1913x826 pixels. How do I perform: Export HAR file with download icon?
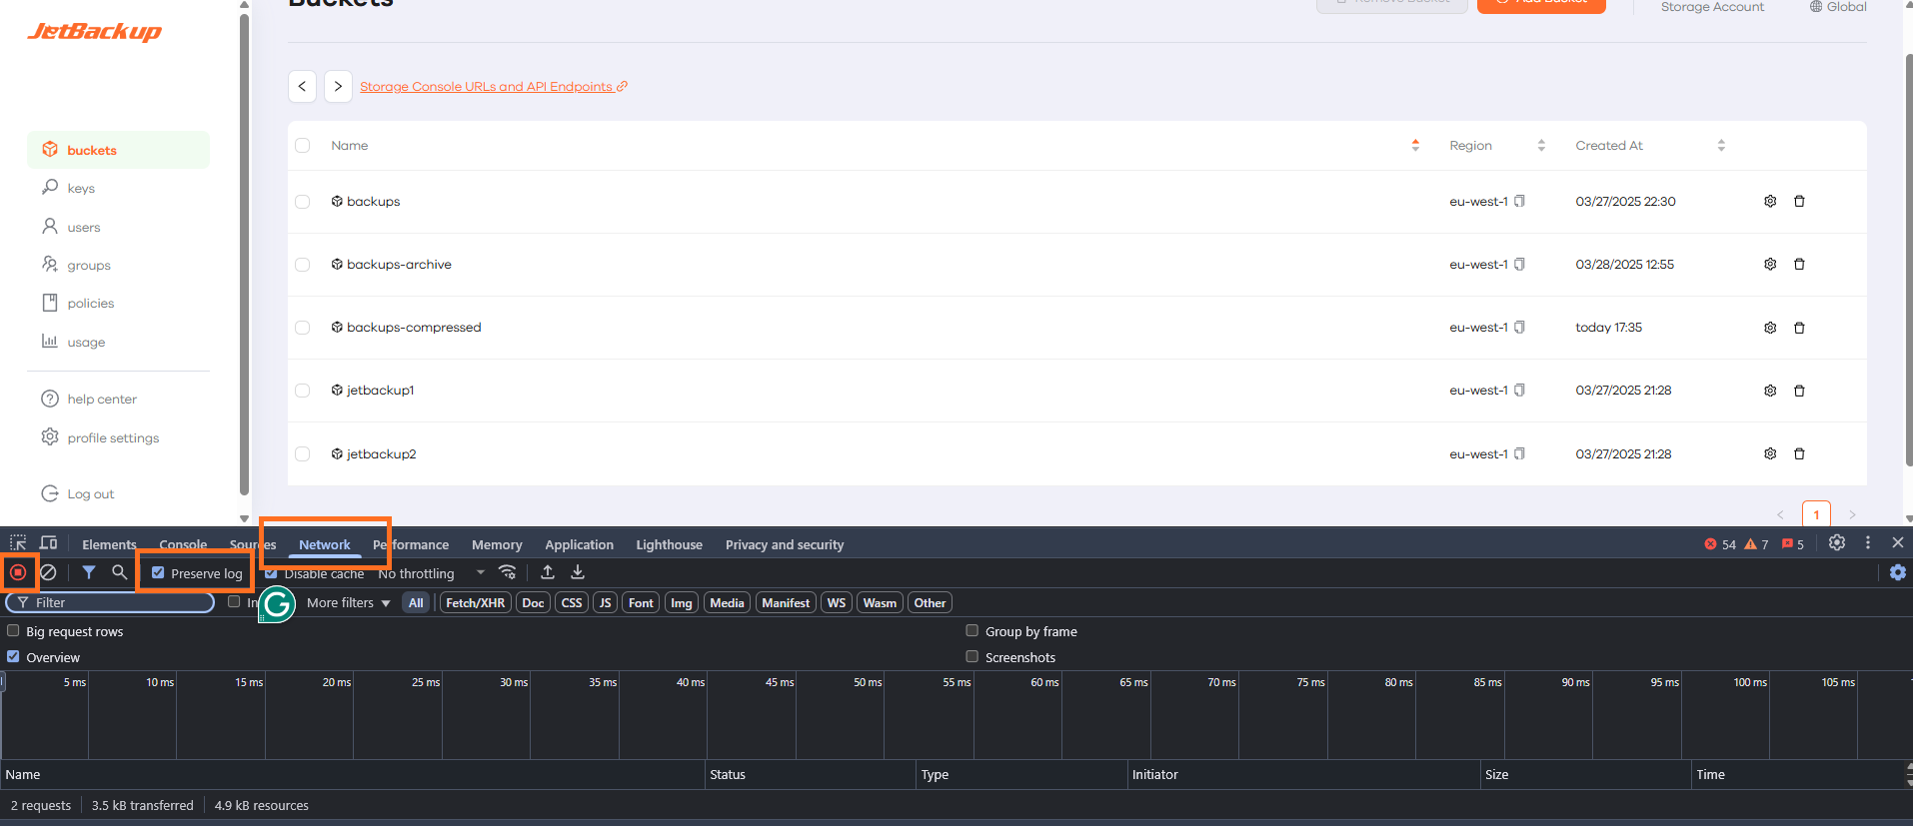pos(578,572)
